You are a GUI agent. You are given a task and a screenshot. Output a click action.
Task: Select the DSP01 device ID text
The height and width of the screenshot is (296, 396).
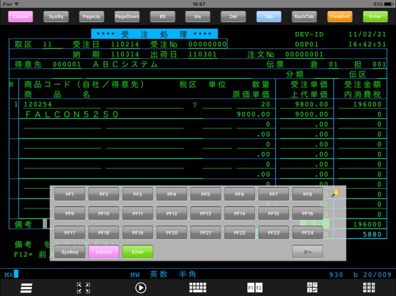[x=307, y=44]
